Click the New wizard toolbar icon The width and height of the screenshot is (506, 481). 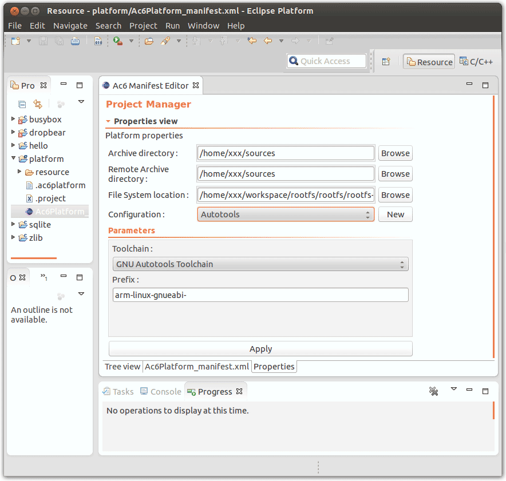[x=15, y=41]
